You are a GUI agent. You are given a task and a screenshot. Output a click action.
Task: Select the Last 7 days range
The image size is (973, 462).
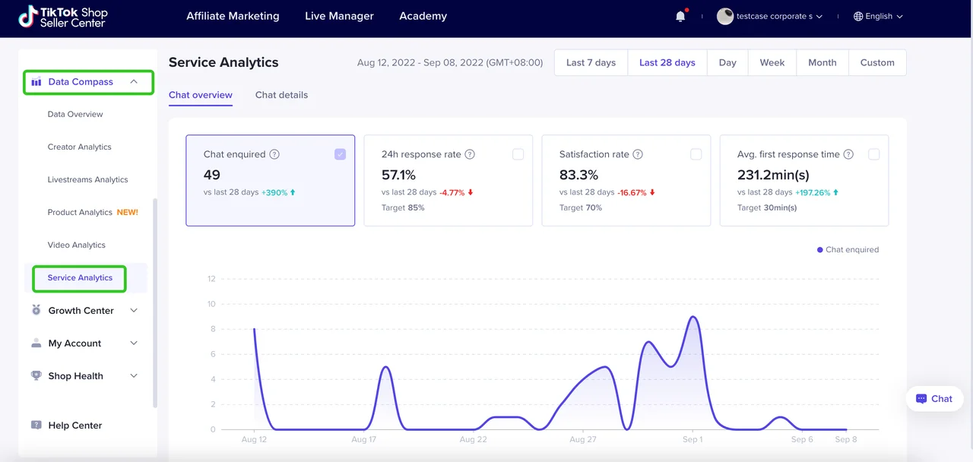[x=591, y=62]
